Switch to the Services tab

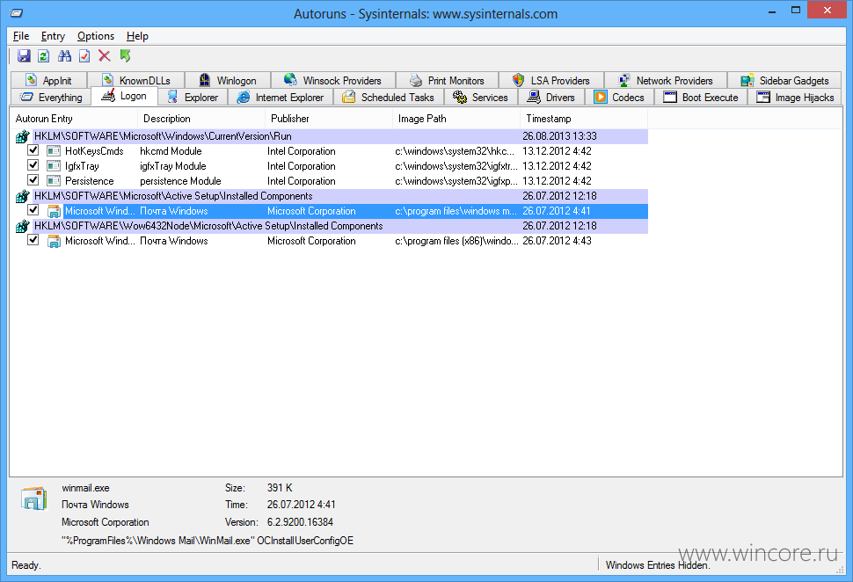click(481, 98)
